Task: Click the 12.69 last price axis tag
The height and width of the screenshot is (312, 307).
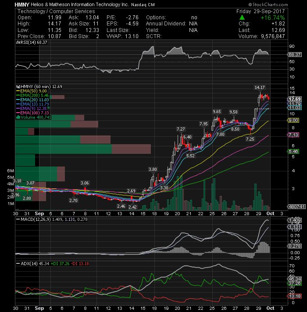Action: coord(294,99)
